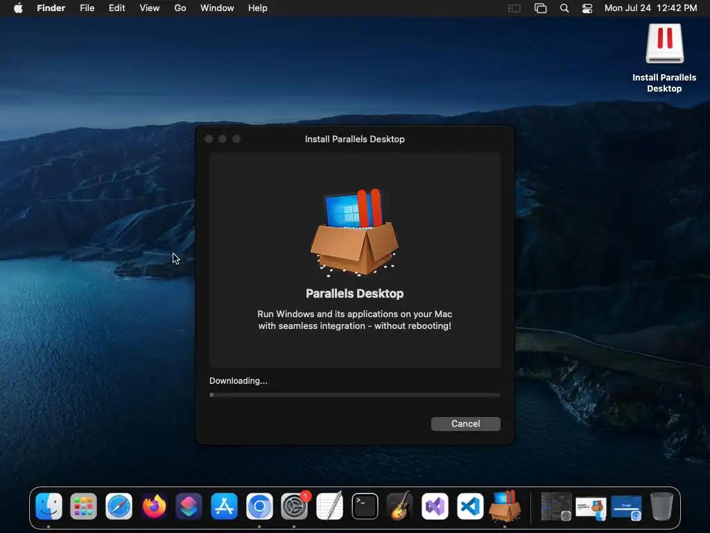Open the Shortcuts app in the dock
710x533 pixels.
tap(189, 506)
